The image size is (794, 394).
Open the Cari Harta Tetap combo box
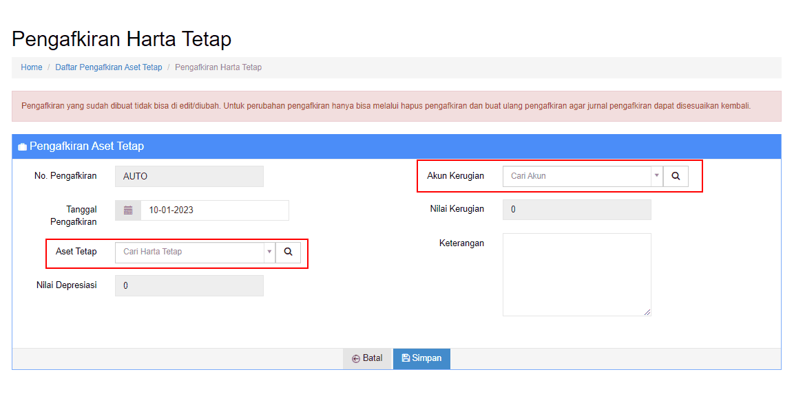(195, 252)
